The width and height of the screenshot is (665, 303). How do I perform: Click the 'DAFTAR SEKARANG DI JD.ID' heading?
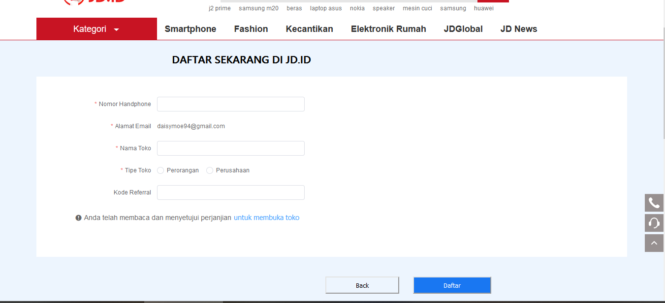pos(242,60)
